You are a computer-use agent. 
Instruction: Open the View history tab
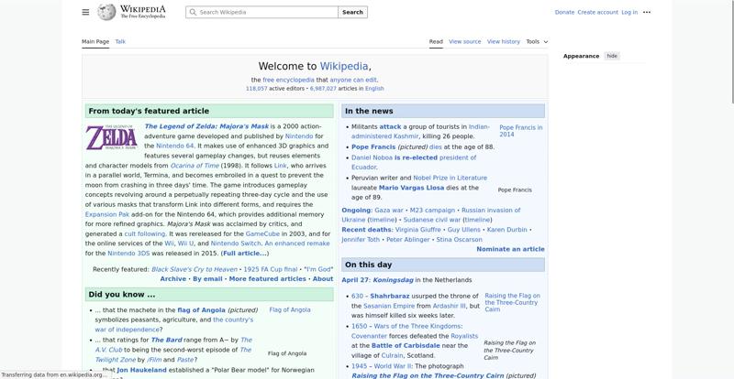tap(503, 41)
